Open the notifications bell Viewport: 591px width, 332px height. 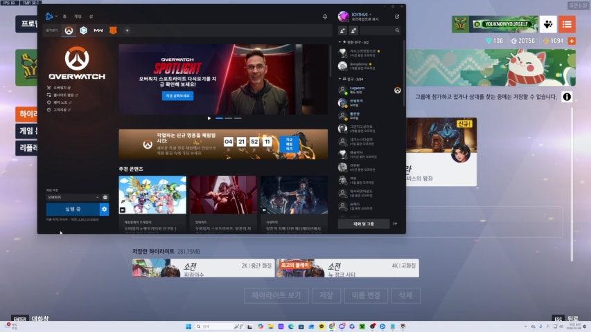[x=325, y=17]
